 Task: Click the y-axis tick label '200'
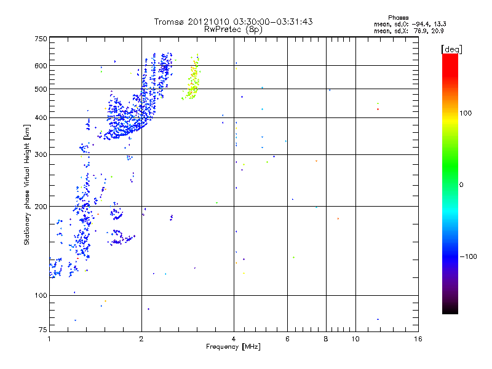coord(41,207)
